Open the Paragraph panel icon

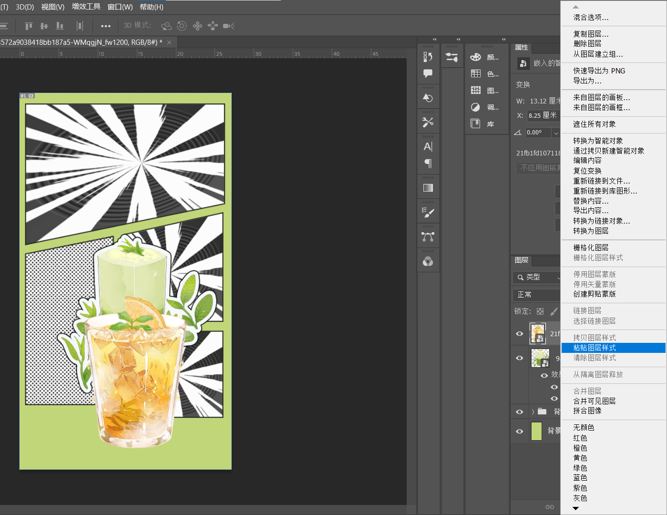tap(428, 164)
